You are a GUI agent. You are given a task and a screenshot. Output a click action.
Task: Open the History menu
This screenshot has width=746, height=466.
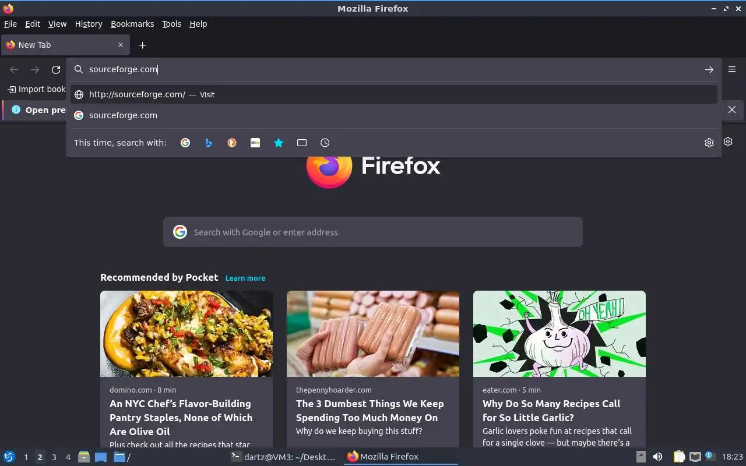coord(89,24)
